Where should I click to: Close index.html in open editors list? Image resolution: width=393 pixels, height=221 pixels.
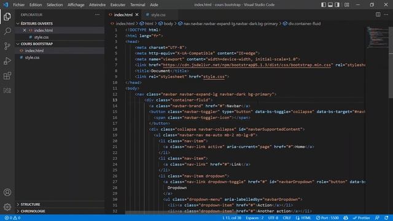click(x=25, y=30)
